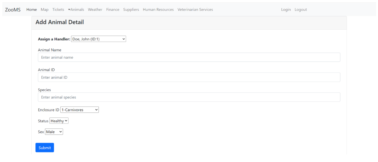The image size is (378, 162).
Task: Open the Status dropdown showing Healthy
Action: [59, 121]
